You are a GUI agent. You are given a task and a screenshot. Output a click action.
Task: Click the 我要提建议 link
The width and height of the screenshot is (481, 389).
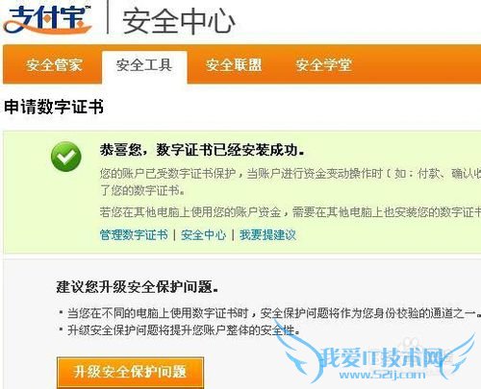(x=267, y=234)
